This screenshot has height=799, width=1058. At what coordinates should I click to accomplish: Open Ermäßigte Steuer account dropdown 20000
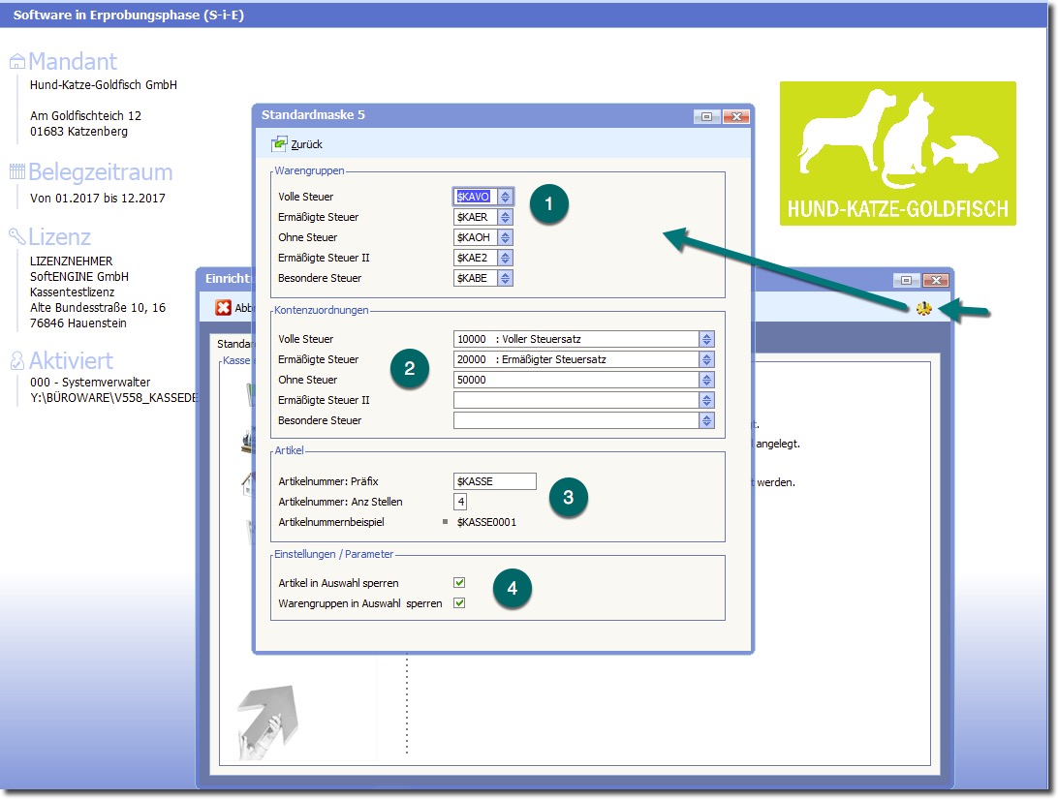tap(706, 359)
